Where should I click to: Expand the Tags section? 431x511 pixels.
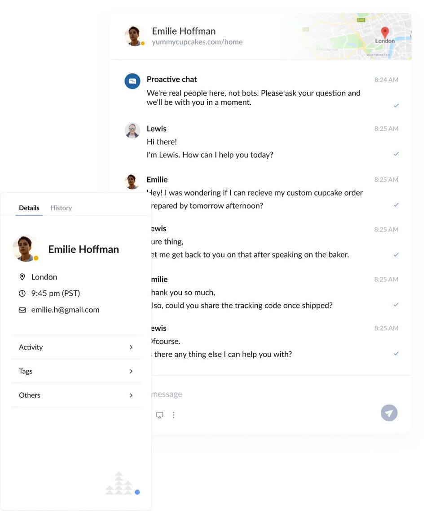[x=75, y=371]
